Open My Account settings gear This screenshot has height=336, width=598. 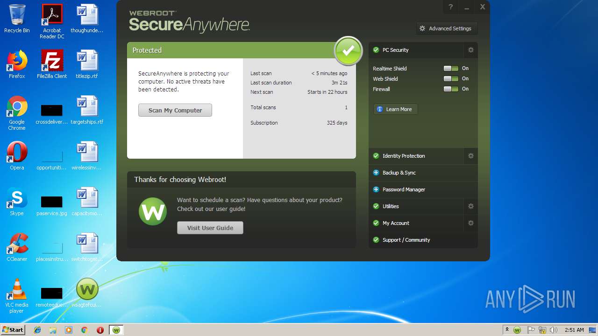coord(471,223)
